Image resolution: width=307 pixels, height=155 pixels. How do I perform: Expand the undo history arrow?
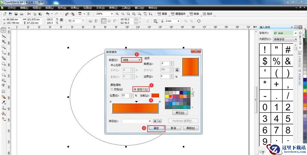[52, 14]
